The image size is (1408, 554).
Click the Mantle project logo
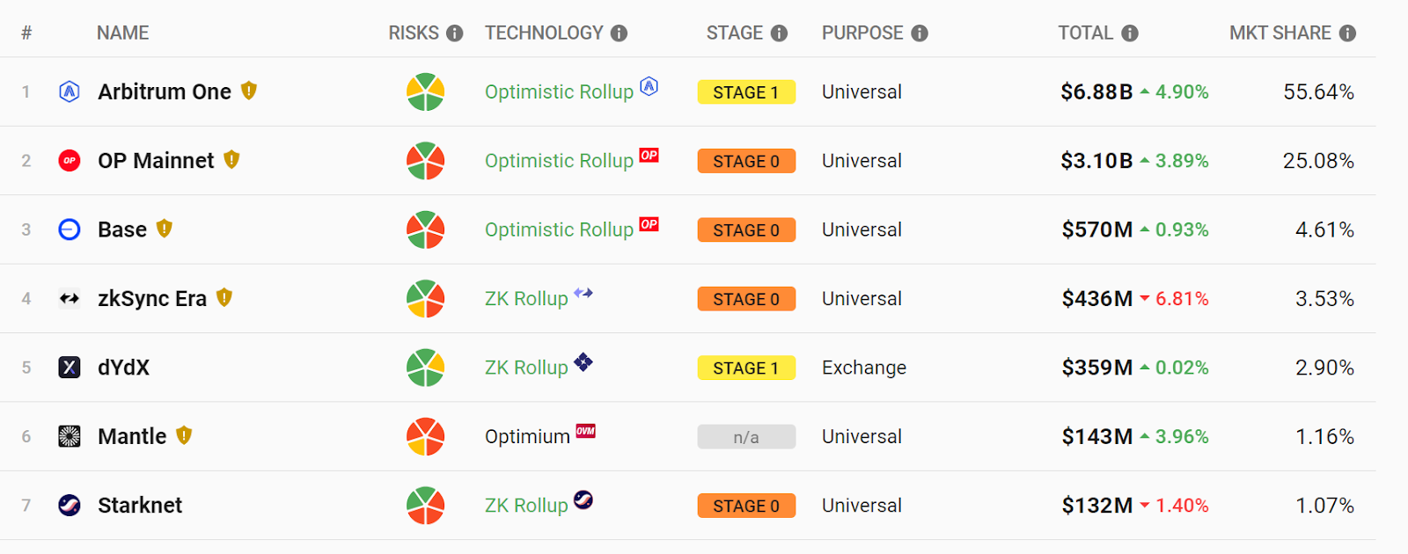(x=70, y=436)
